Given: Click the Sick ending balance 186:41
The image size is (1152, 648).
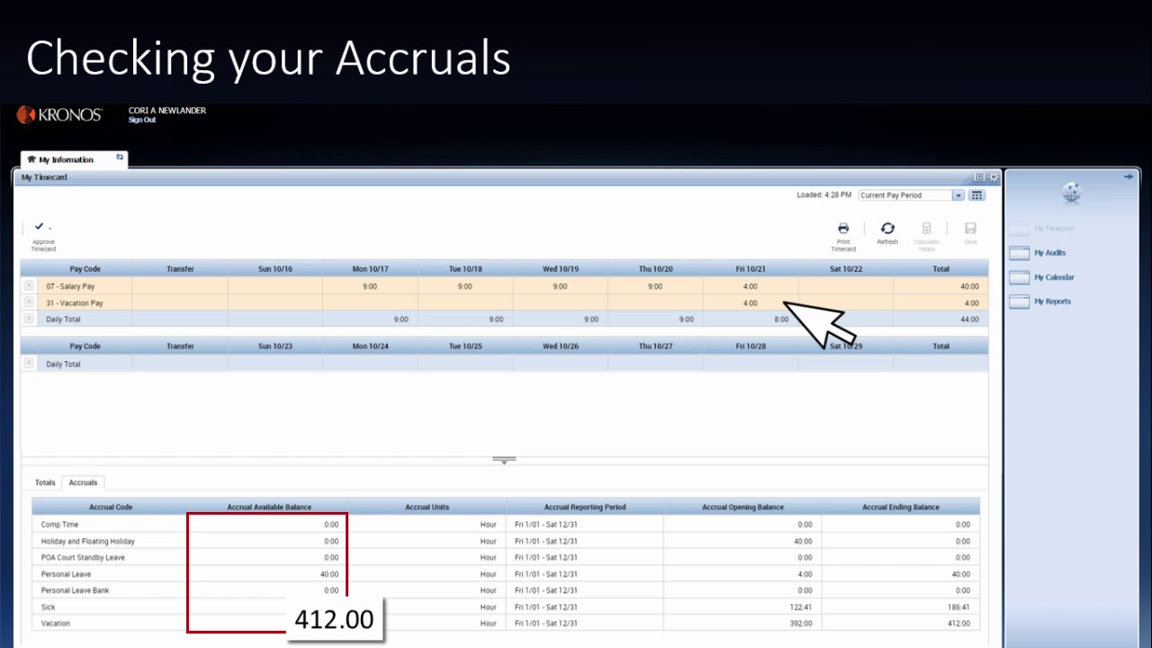Looking at the screenshot, I should pyautogui.click(x=958, y=607).
